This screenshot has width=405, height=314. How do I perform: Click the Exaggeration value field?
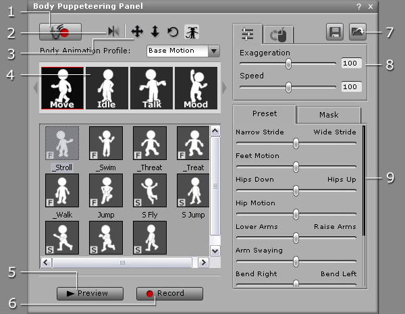[351, 63]
